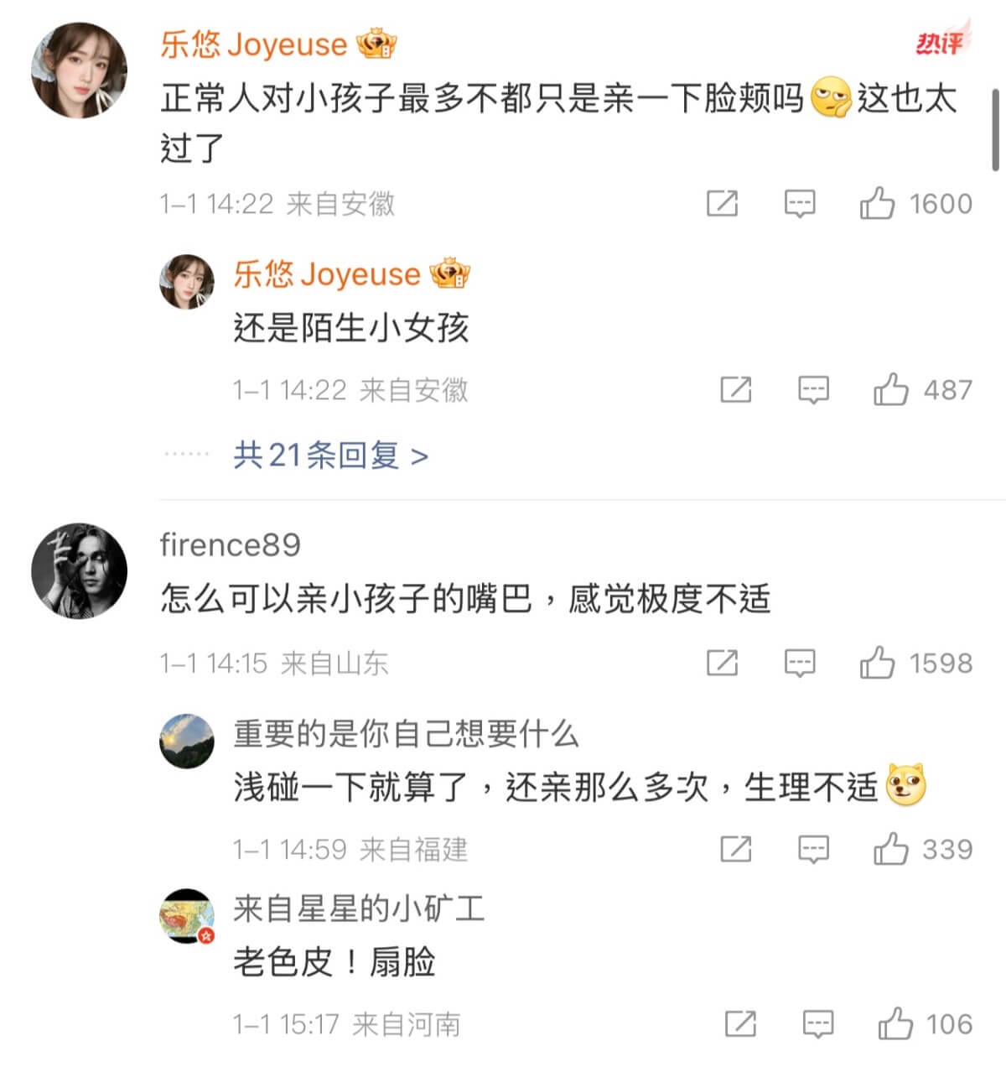Screen dimensions: 1006x1067
Task: View firence89 avatar picture
Action: (x=80, y=572)
